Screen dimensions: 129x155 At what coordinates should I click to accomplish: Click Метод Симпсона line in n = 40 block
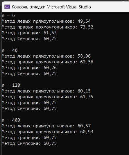click(x=29, y=74)
